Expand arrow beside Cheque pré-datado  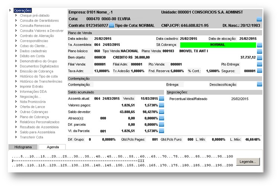click(16, 15)
